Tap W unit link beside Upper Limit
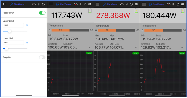This screenshot has width=187, height=98. (x=27, y=25)
